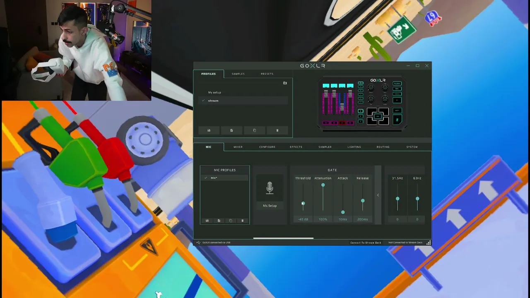530x298 pixels.
Task: Adjust the gate Attenuation slider
Action: point(323,185)
